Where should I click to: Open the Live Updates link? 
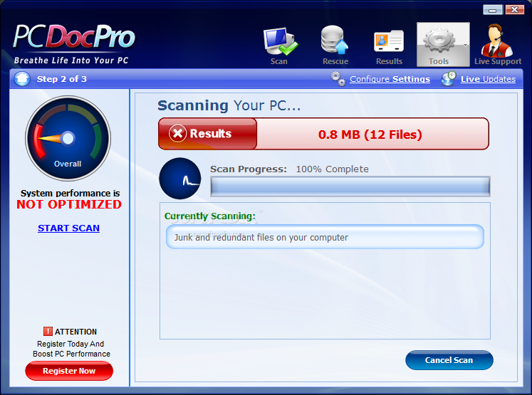488,79
